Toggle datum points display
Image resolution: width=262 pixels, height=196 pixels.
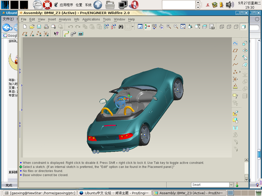pyautogui.click(x=39, y=34)
